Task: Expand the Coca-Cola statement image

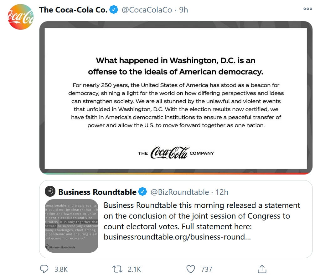Action: point(176,97)
